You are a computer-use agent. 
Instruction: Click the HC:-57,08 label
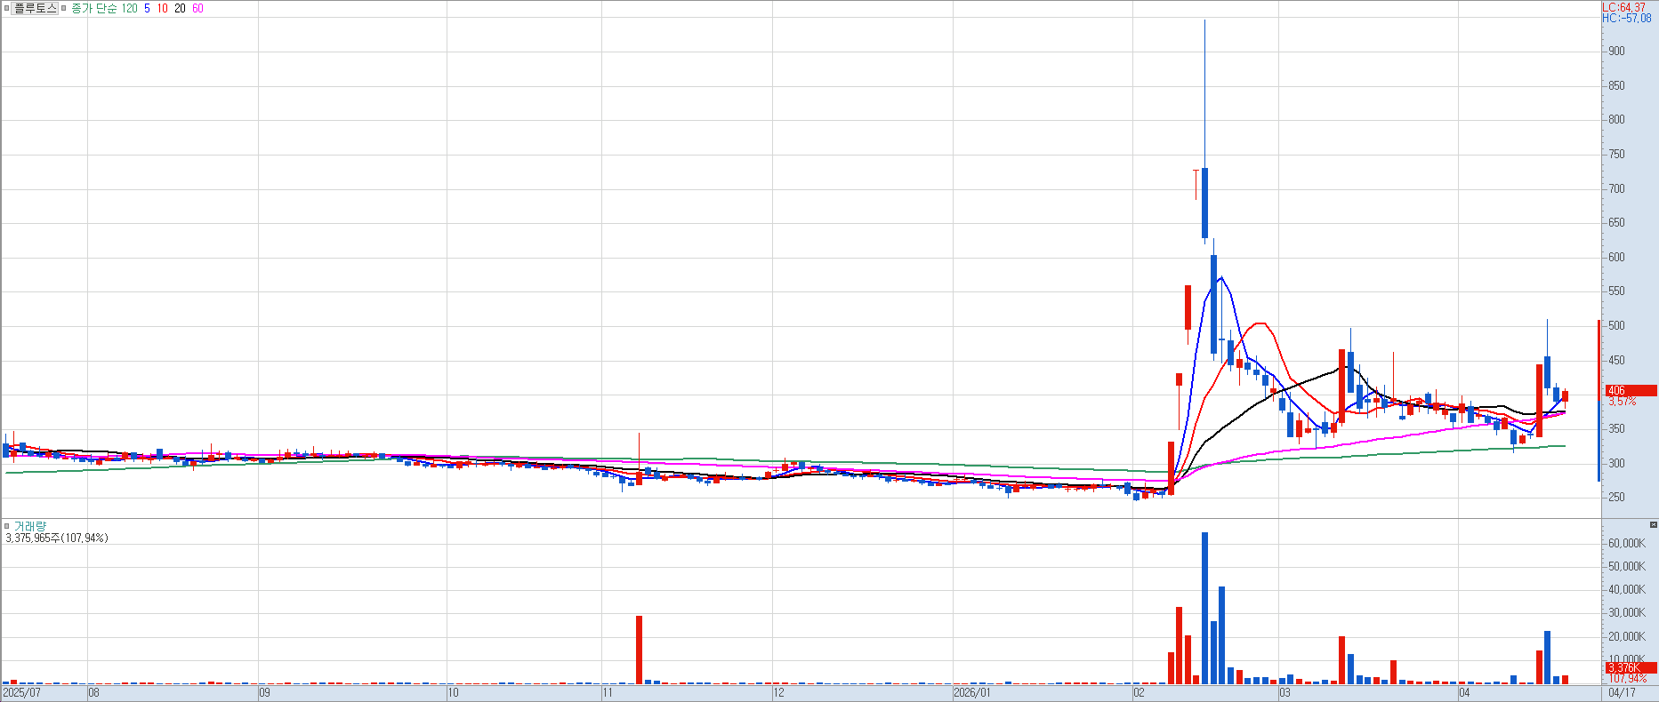[1626, 18]
